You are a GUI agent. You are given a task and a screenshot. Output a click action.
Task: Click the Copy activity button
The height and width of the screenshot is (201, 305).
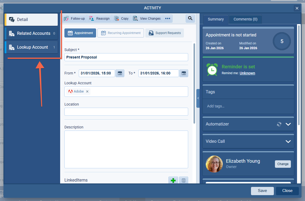pyautogui.click(x=122, y=19)
